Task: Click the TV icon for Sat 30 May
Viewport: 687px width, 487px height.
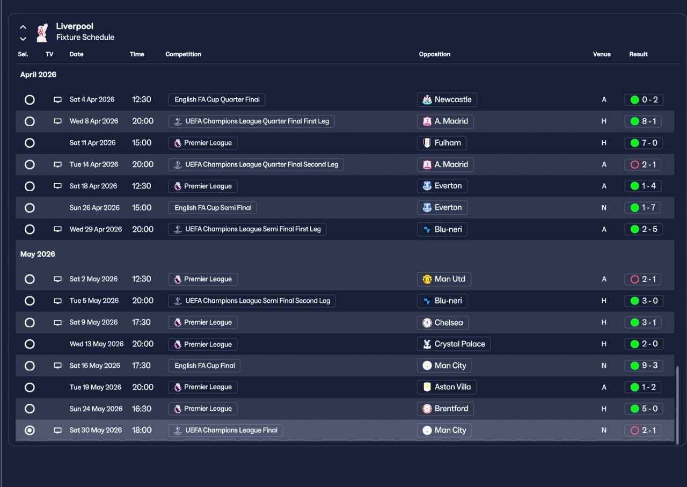Action: coord(57,431)
